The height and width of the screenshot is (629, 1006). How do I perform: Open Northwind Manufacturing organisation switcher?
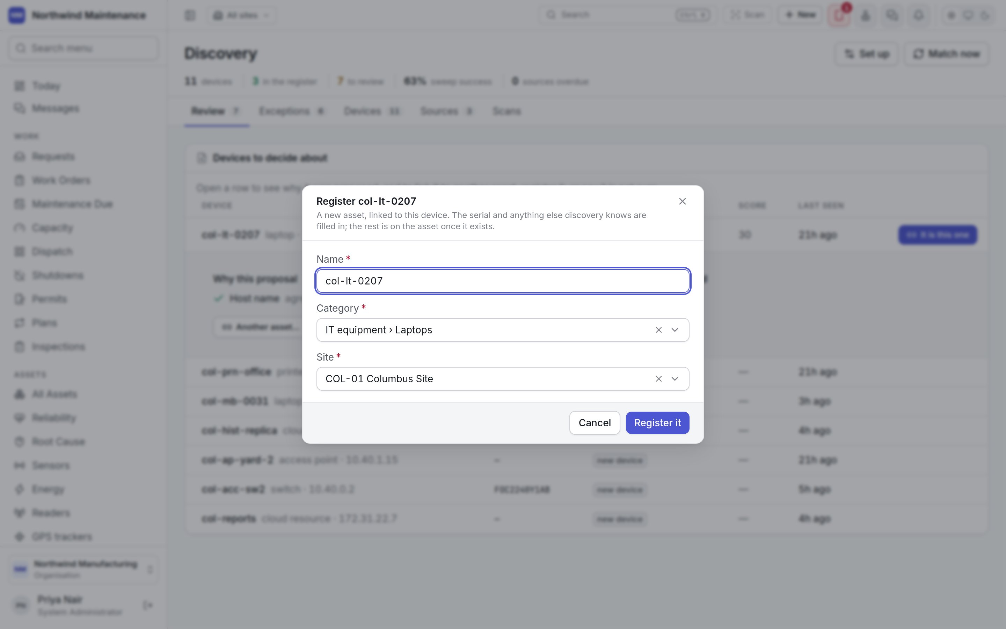[83, 569]
